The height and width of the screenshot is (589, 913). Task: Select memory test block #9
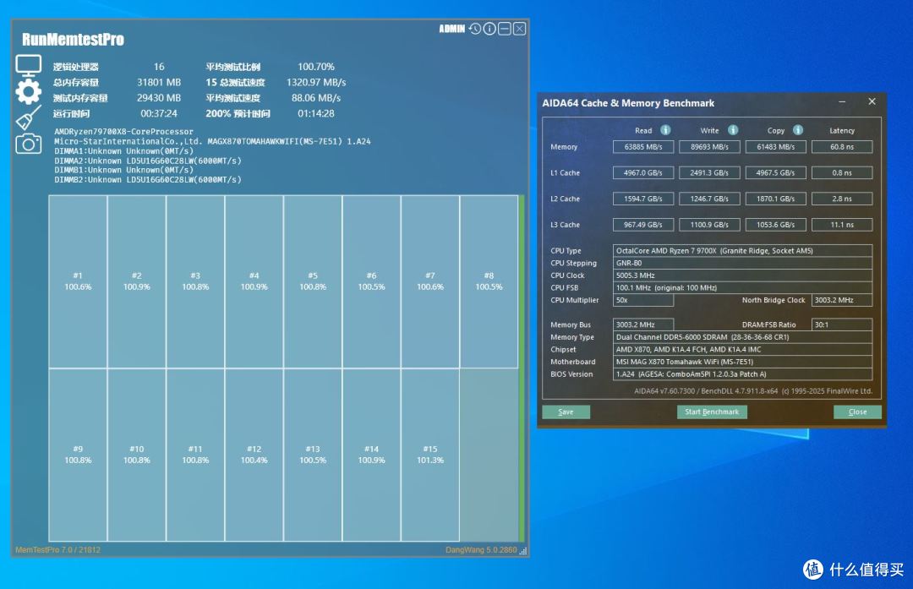(78, 455)
